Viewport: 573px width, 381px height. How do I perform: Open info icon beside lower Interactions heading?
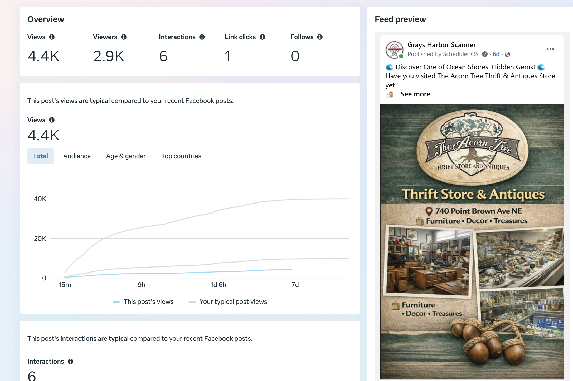click(70, 362)
